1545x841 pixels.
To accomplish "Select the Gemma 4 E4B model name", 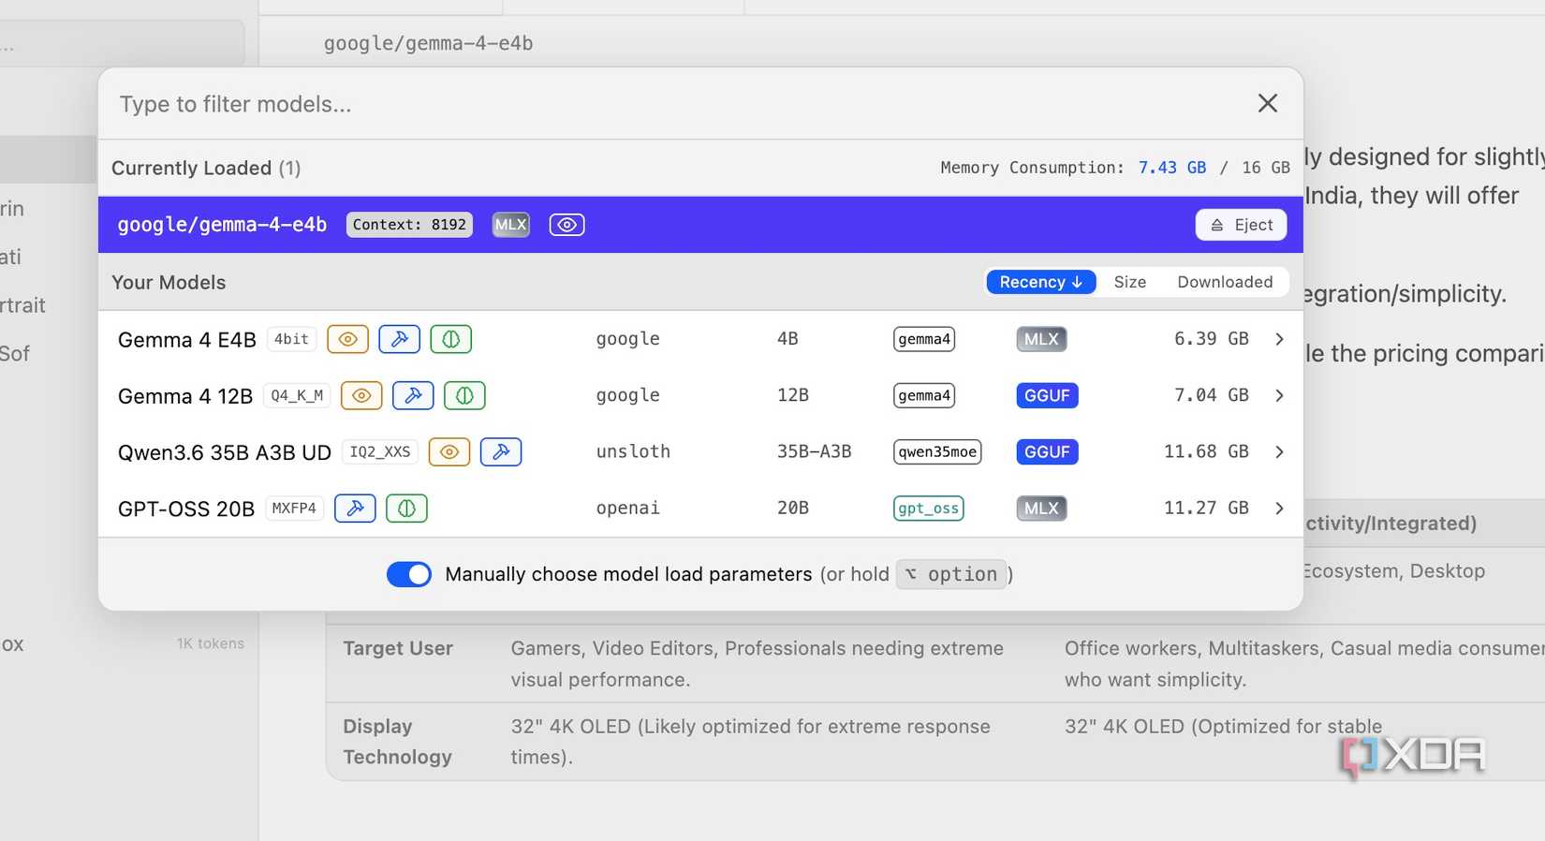I will [187, 340].
